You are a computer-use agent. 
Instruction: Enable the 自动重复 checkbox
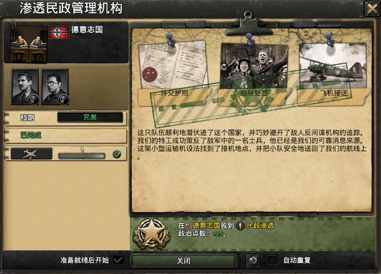273,260
